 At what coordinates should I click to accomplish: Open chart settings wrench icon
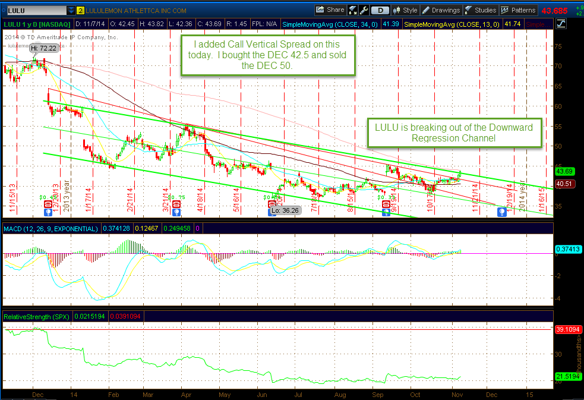coord(364,10)
